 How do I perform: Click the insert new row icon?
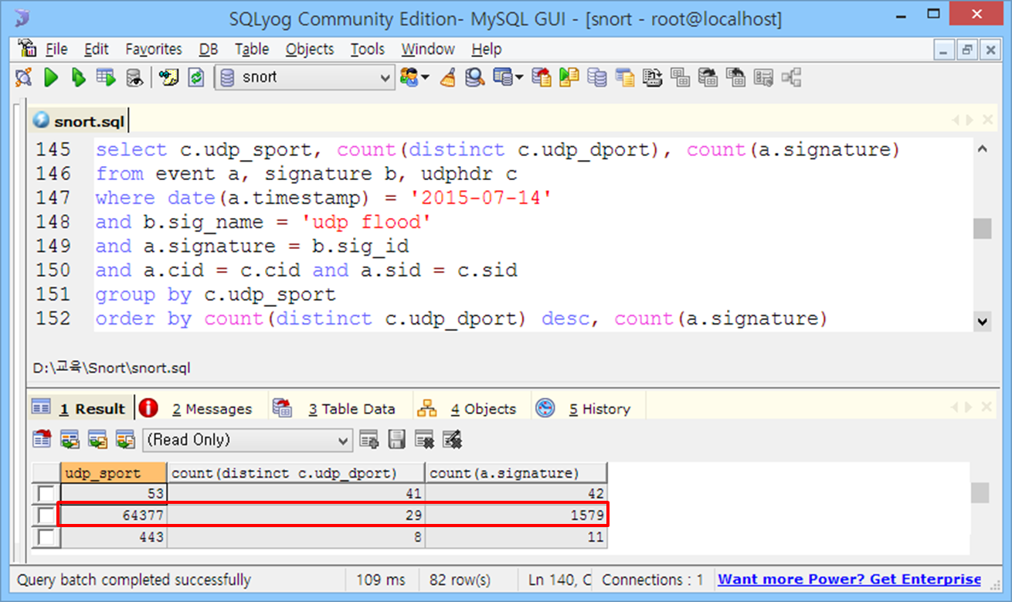(369, 440)
